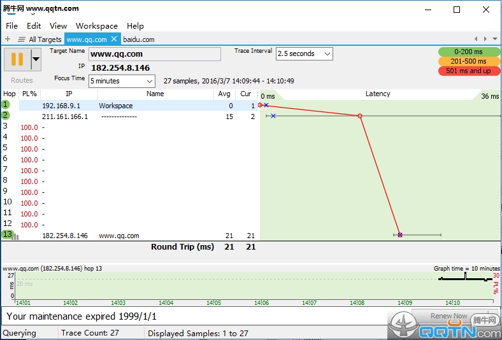Click the Graph time = 10 minutes label
Image resolution: width=502 pixels, height=340 pixels.
coord(466,268)
